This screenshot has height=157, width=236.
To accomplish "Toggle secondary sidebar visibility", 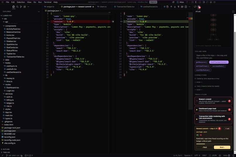I will [x=203, y=2].
